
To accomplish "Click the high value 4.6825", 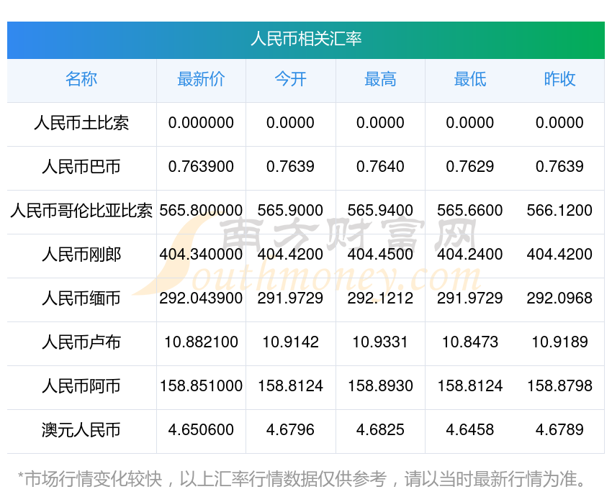I will tap(380, 430).
